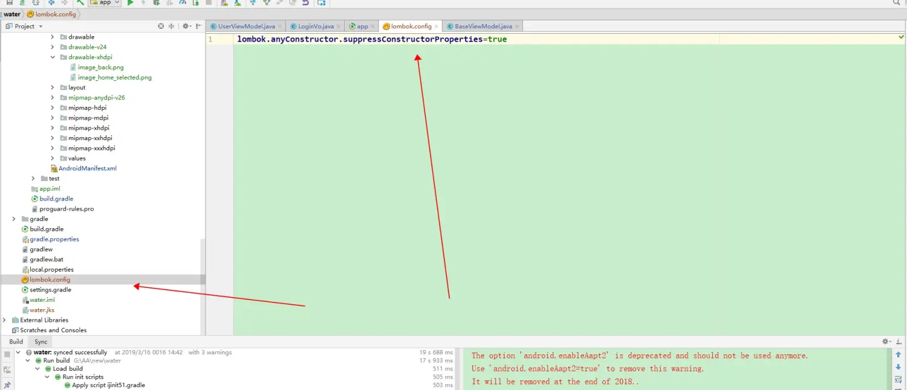The width and height of the screenshot is (907, 390).
Task: Close the UserViewModel.java tab
Action: point(279,27)
